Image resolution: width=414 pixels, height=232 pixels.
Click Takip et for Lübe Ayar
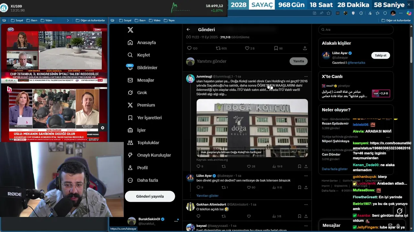coord(380,55)
